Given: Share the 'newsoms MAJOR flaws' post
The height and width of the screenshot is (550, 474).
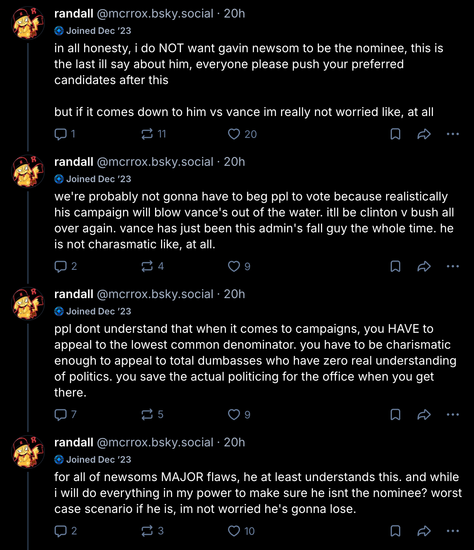Looking at the screenshot, I should [424, 531].
